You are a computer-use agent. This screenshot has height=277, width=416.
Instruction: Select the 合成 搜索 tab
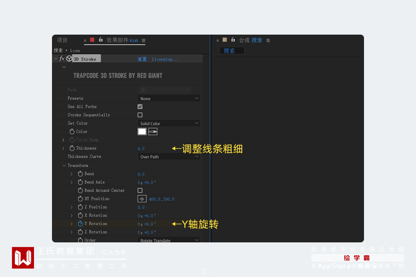pos(251,40)
